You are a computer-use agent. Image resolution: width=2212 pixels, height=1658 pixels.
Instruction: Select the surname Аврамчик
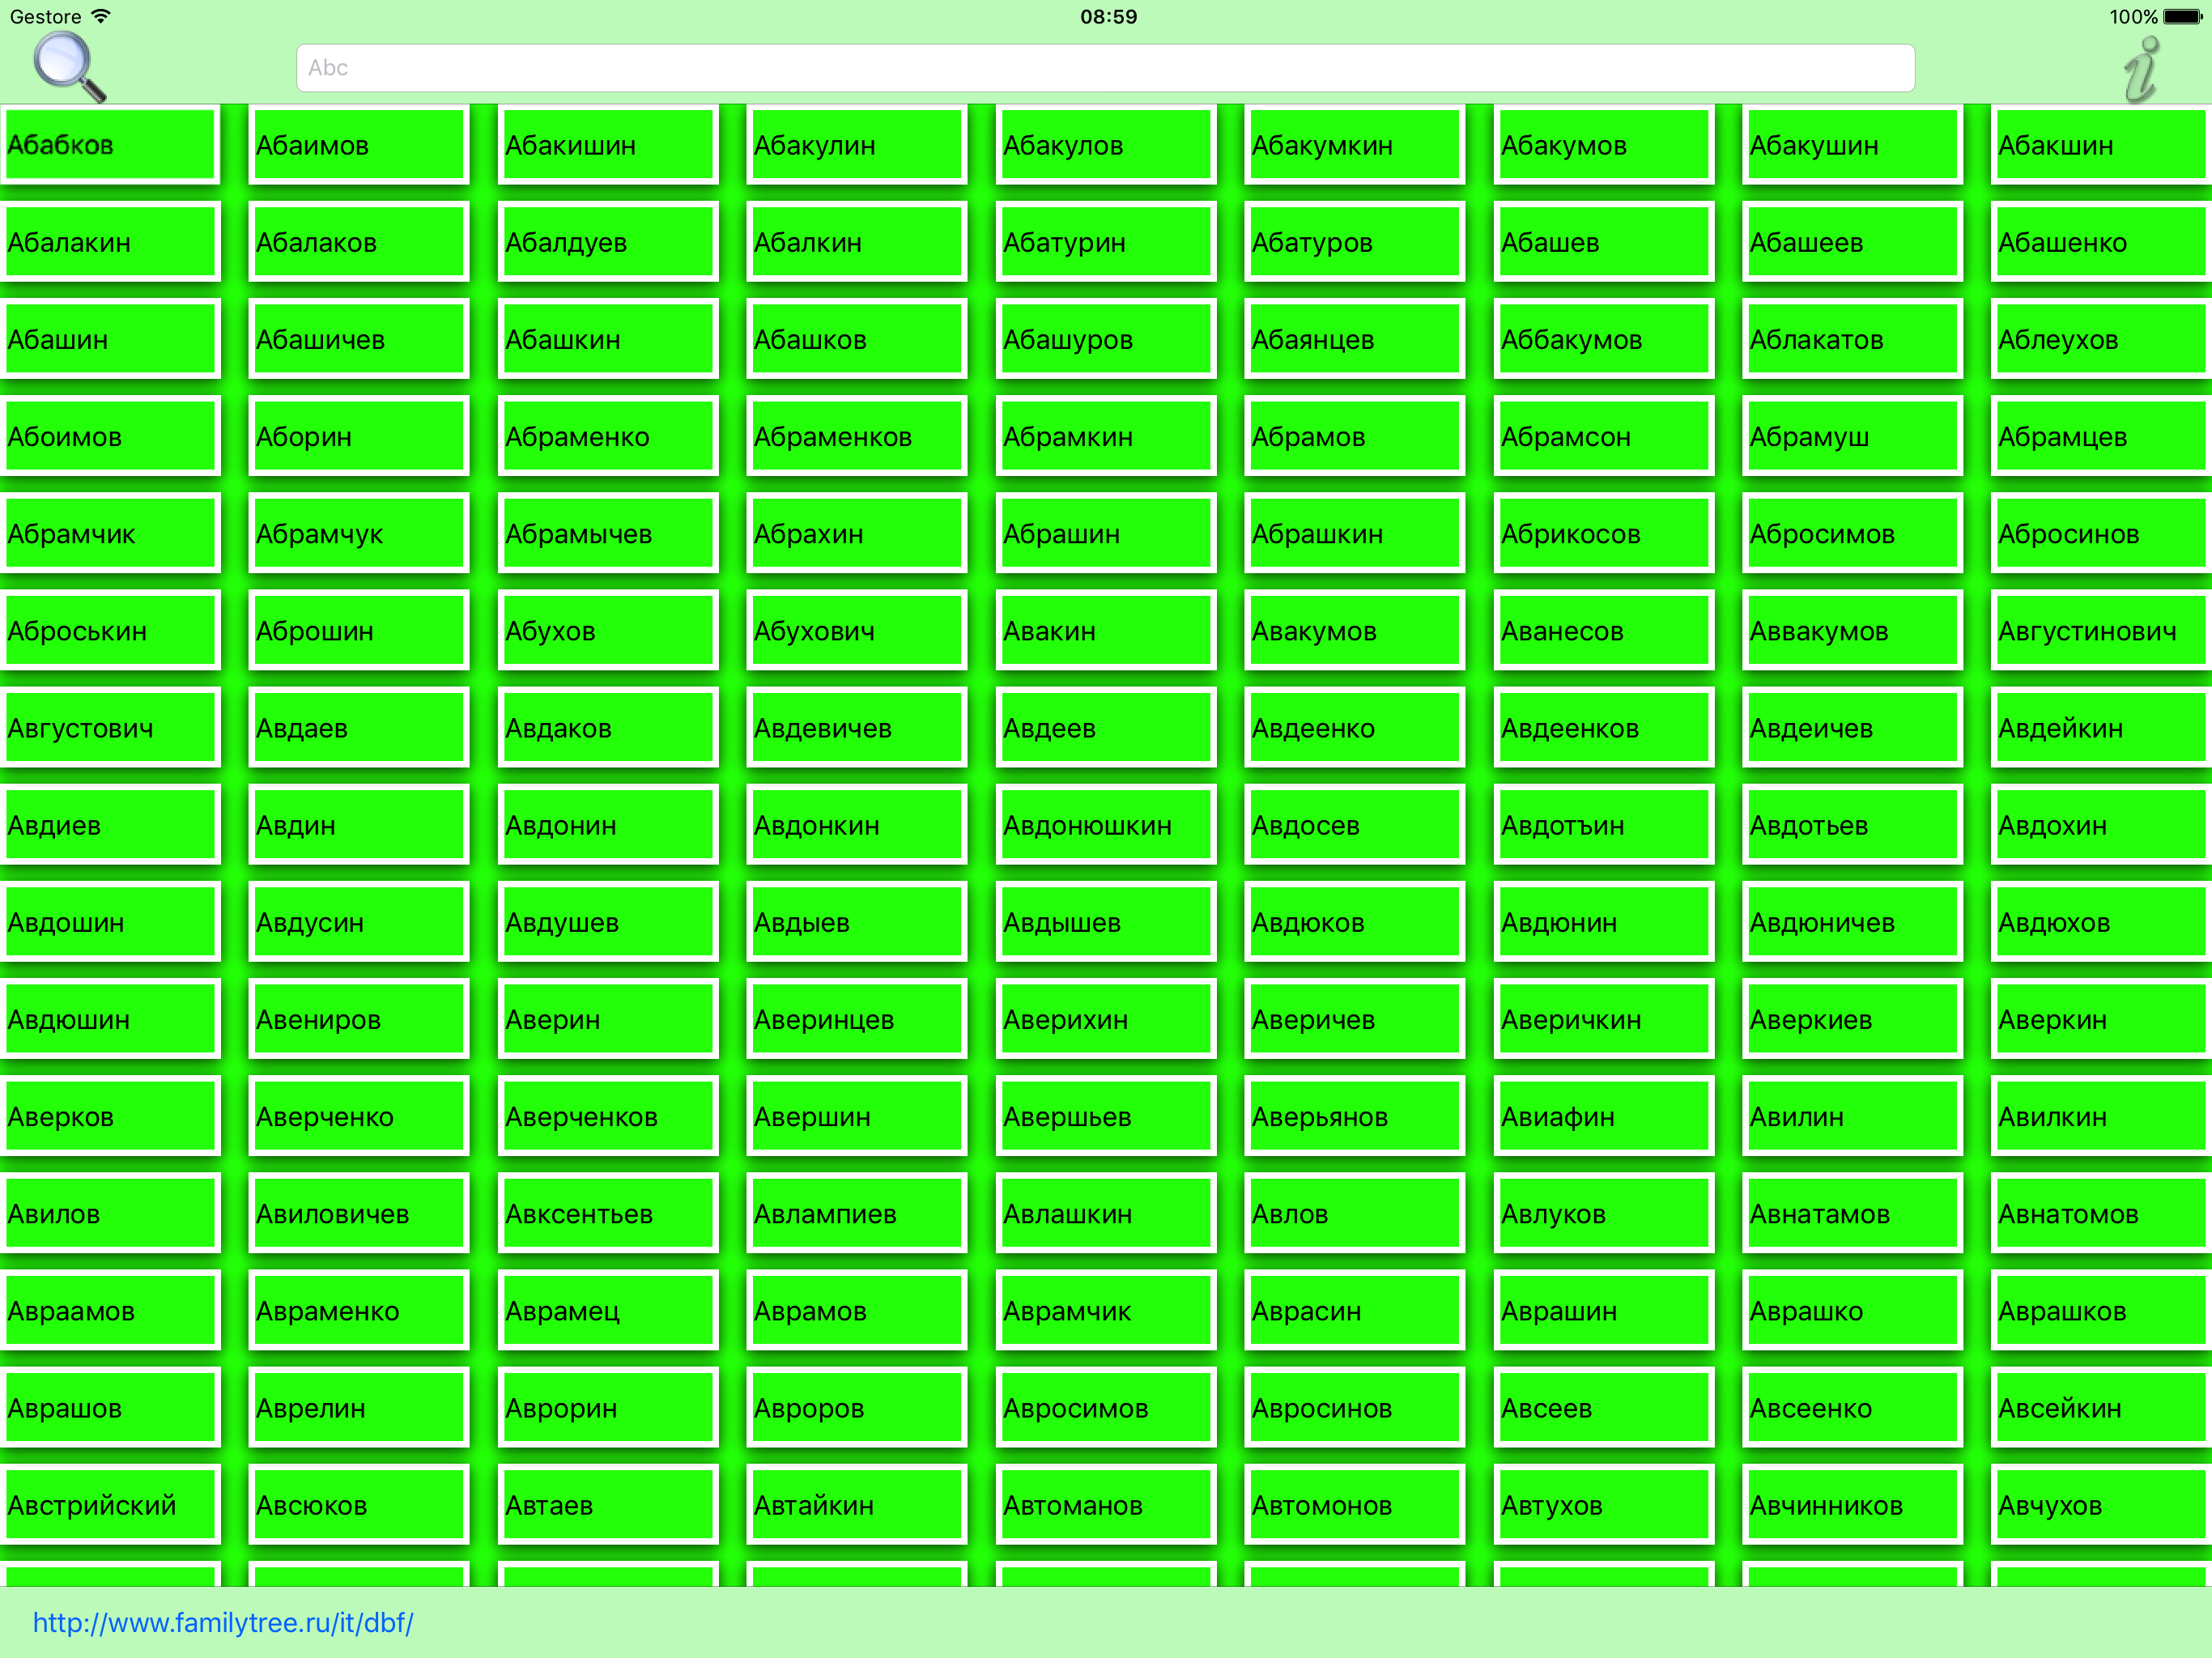click(x=1105, y=1310)
